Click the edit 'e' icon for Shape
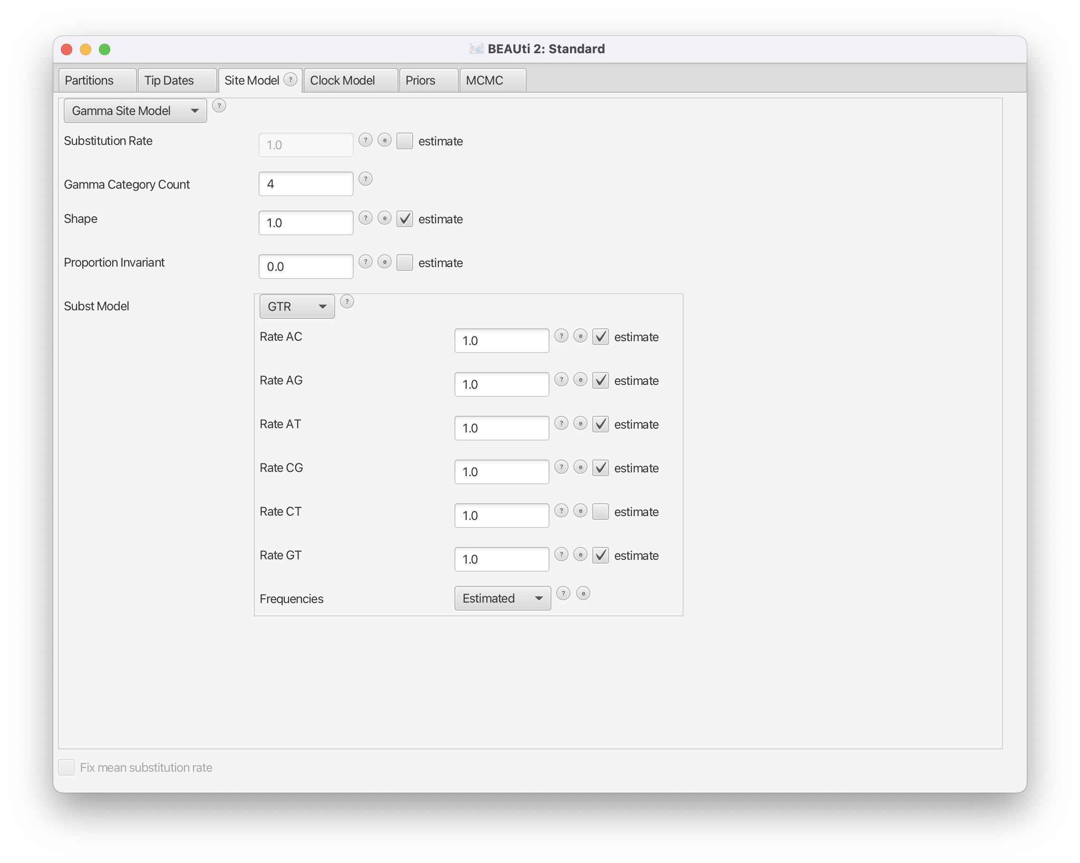 (x=384, y=218)
